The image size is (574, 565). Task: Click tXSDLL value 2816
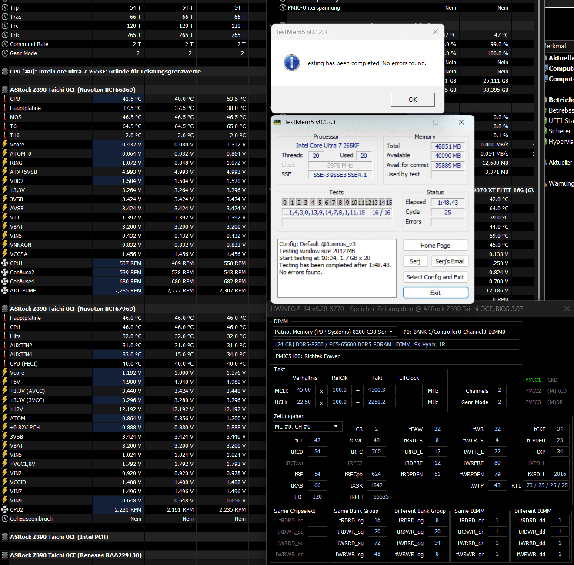(560, 474)
